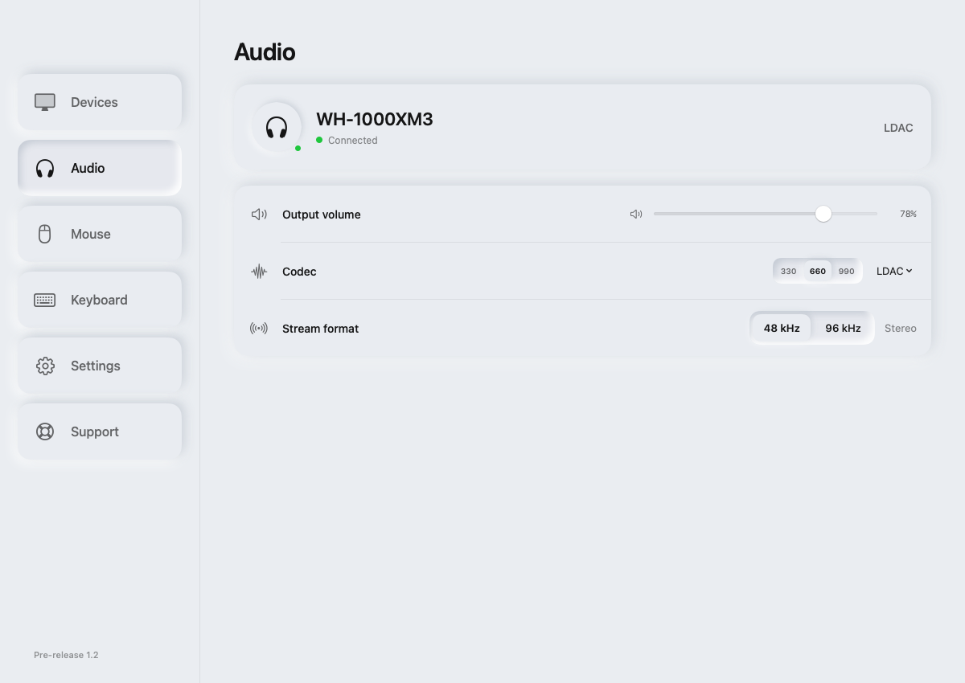Open the Mouse section
This screenshot has width=965, height=683.
[100, 234]
